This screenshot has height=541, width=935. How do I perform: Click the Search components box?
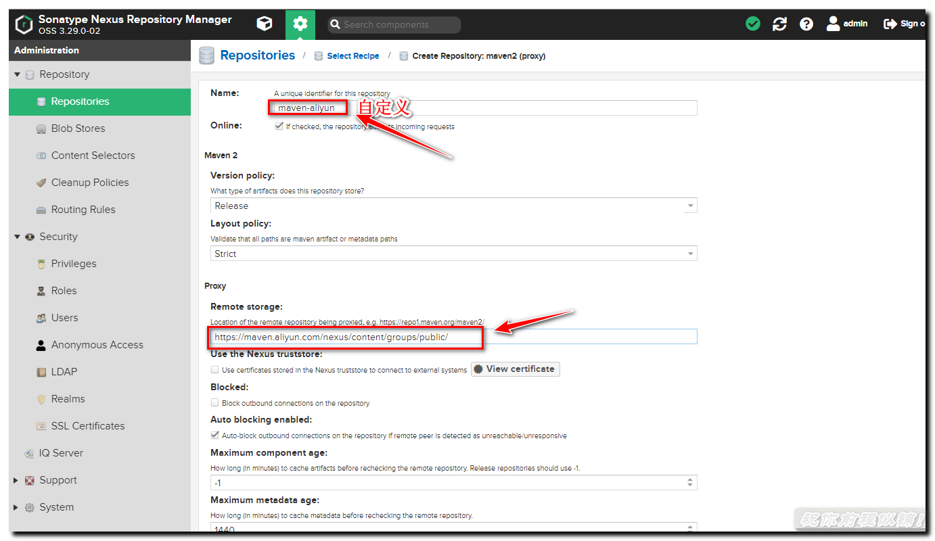point(394,25)
